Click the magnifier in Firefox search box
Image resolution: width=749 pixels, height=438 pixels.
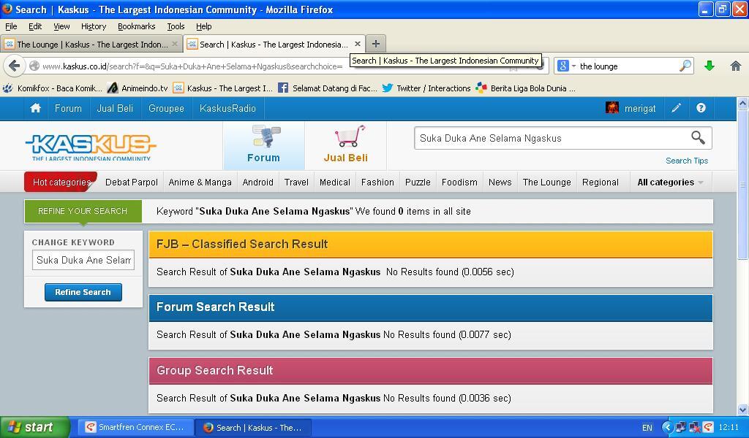pos(685,66)
